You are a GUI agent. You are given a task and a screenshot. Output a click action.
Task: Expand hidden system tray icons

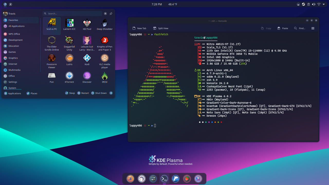324,4
